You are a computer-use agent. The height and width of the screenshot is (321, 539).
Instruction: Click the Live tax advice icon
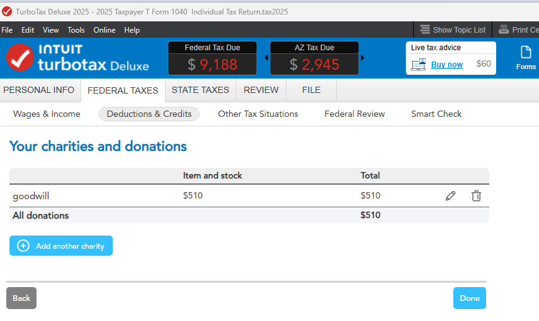tap(419, 64)
